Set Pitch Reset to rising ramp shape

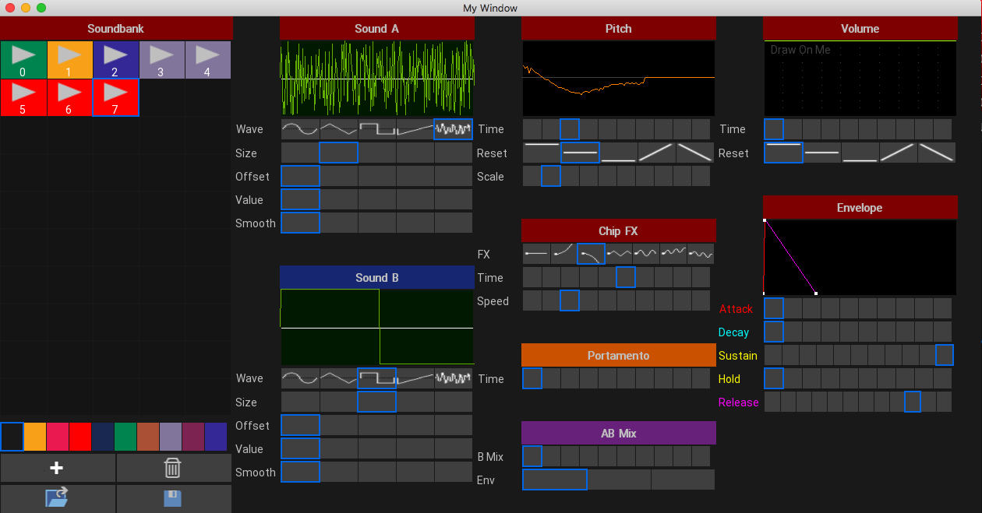656,153
